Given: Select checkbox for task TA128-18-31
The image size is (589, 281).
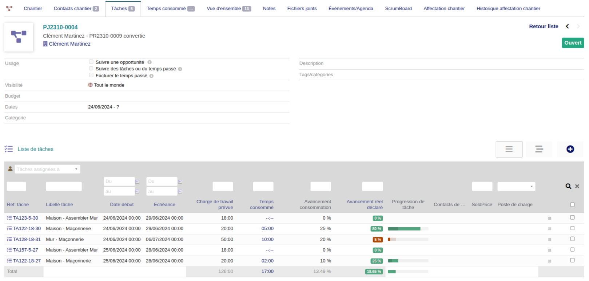Looking at the screenshot, I should [x=572, y=239].
